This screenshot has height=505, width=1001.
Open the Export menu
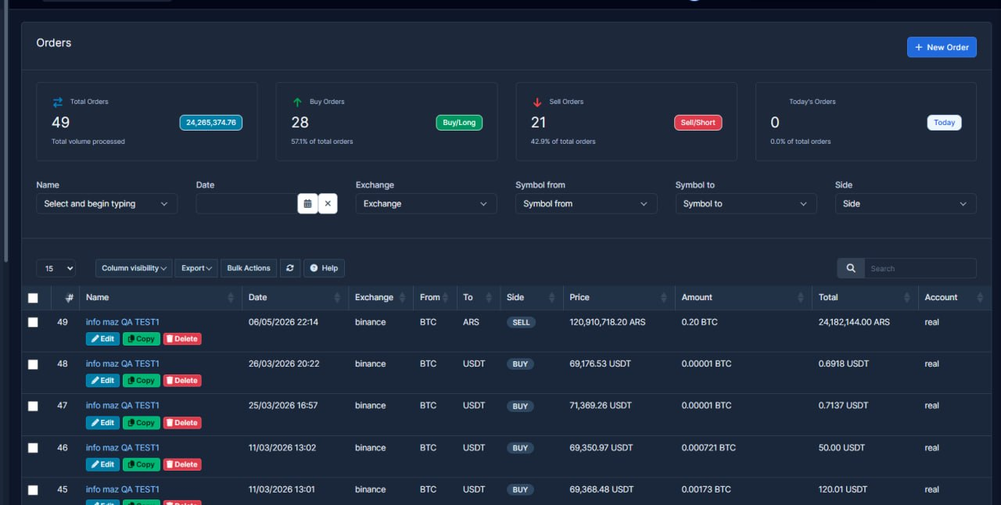[x=196, y=268]
